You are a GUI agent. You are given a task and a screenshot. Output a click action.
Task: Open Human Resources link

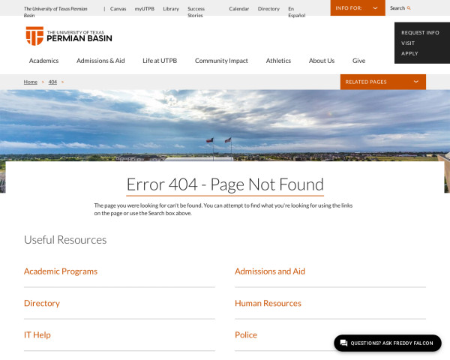coord(268,303)
